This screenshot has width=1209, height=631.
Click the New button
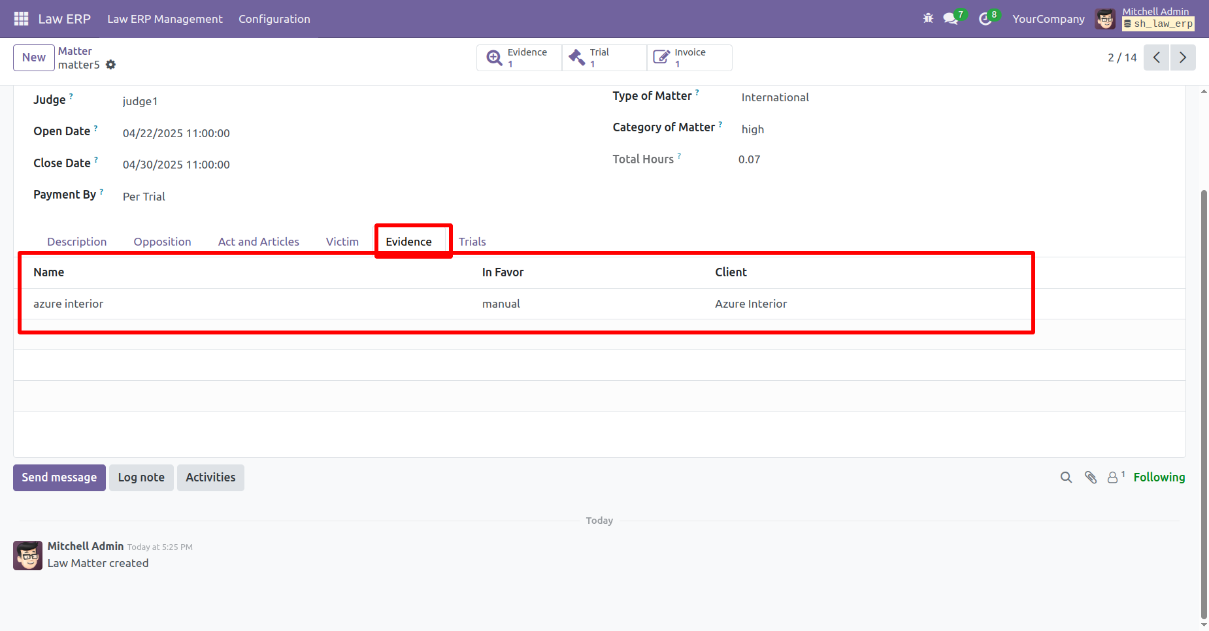(x=34, y=57)
